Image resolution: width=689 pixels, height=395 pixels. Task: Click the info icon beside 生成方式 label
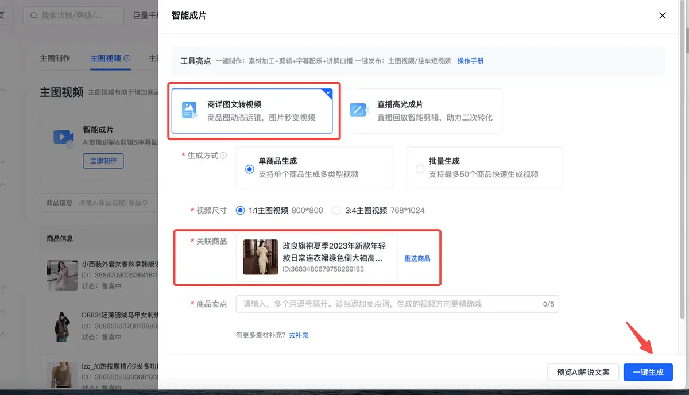[x=223, y=156]
